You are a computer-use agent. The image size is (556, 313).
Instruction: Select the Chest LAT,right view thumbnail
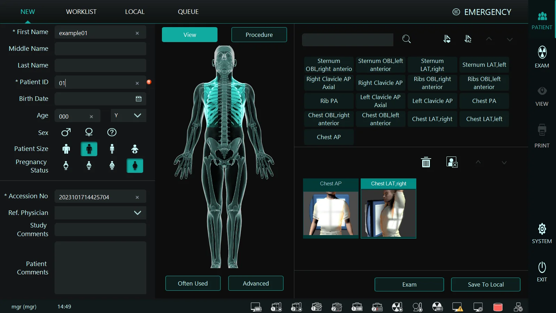388,209
